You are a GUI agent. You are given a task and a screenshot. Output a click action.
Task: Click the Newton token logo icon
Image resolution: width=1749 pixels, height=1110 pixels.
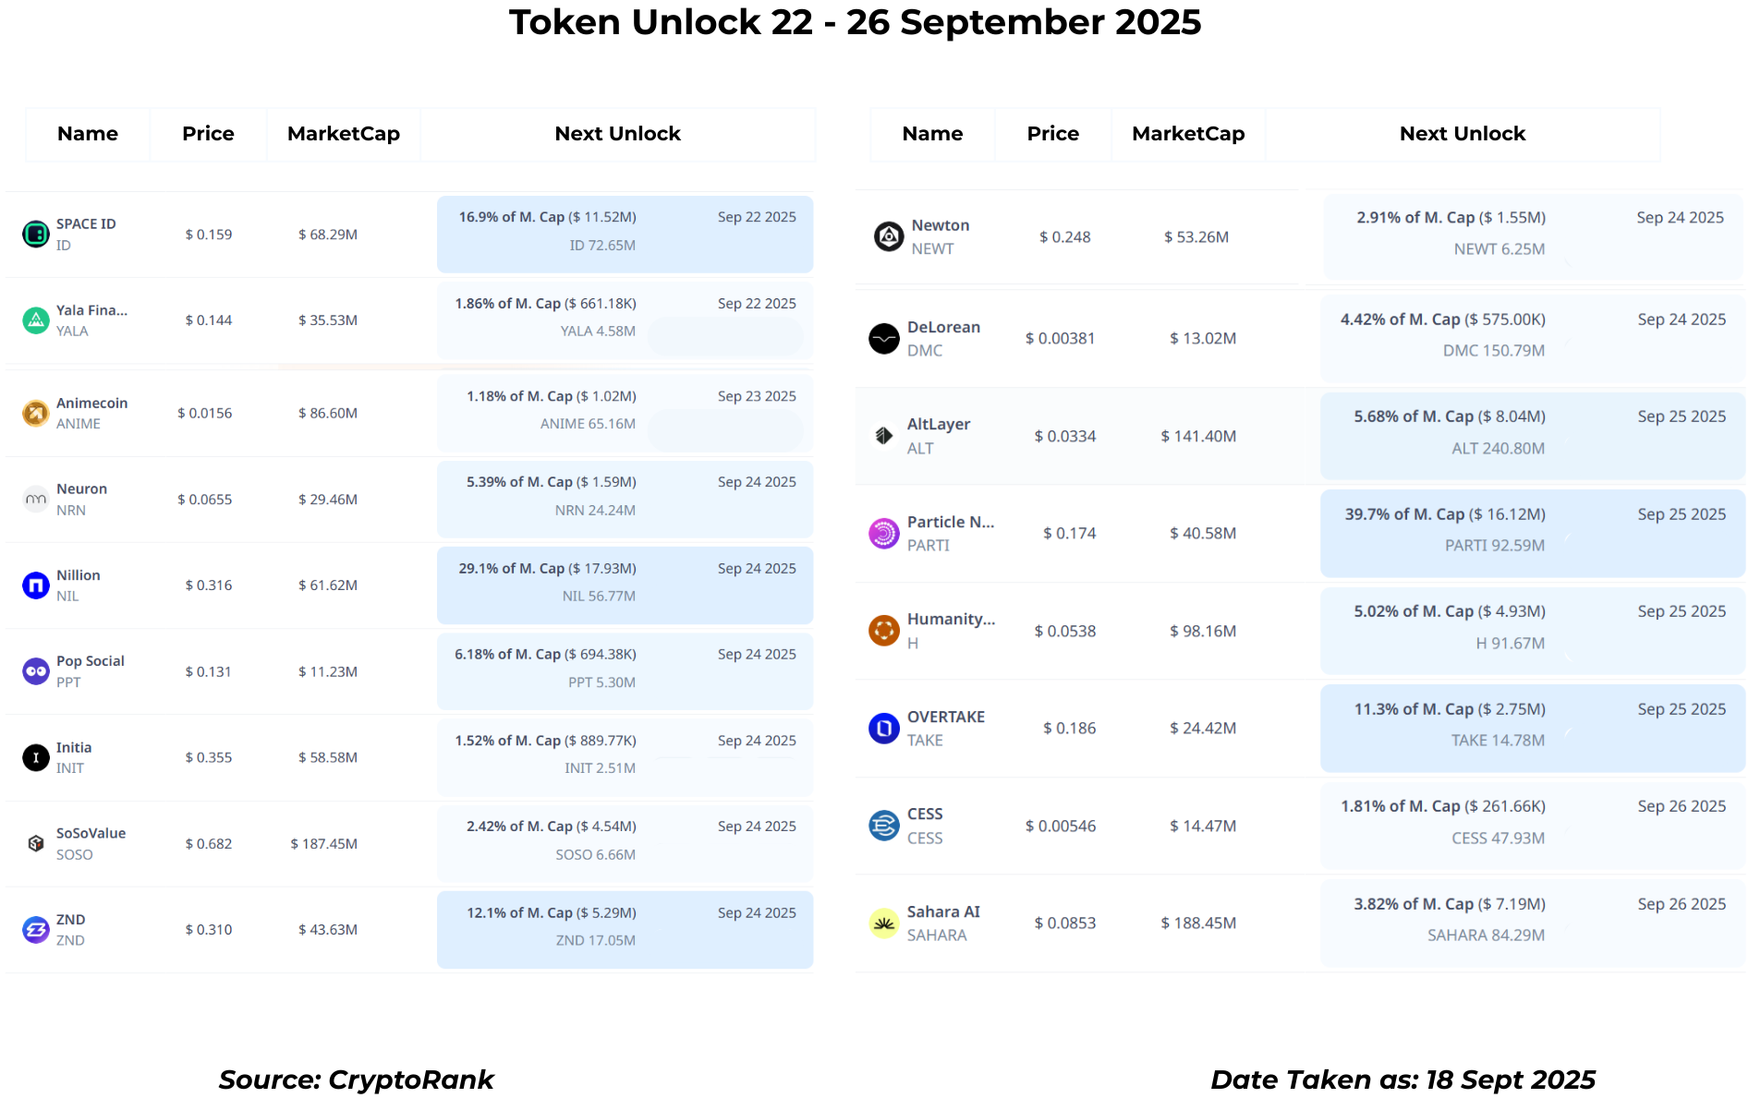point(889,237)
